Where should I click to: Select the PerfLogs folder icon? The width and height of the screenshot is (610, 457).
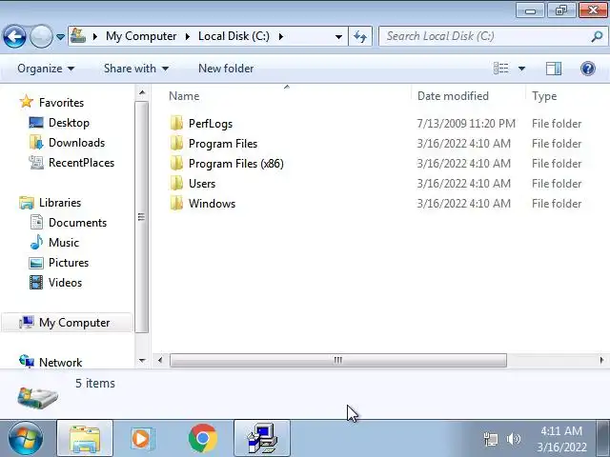(176, 123)
